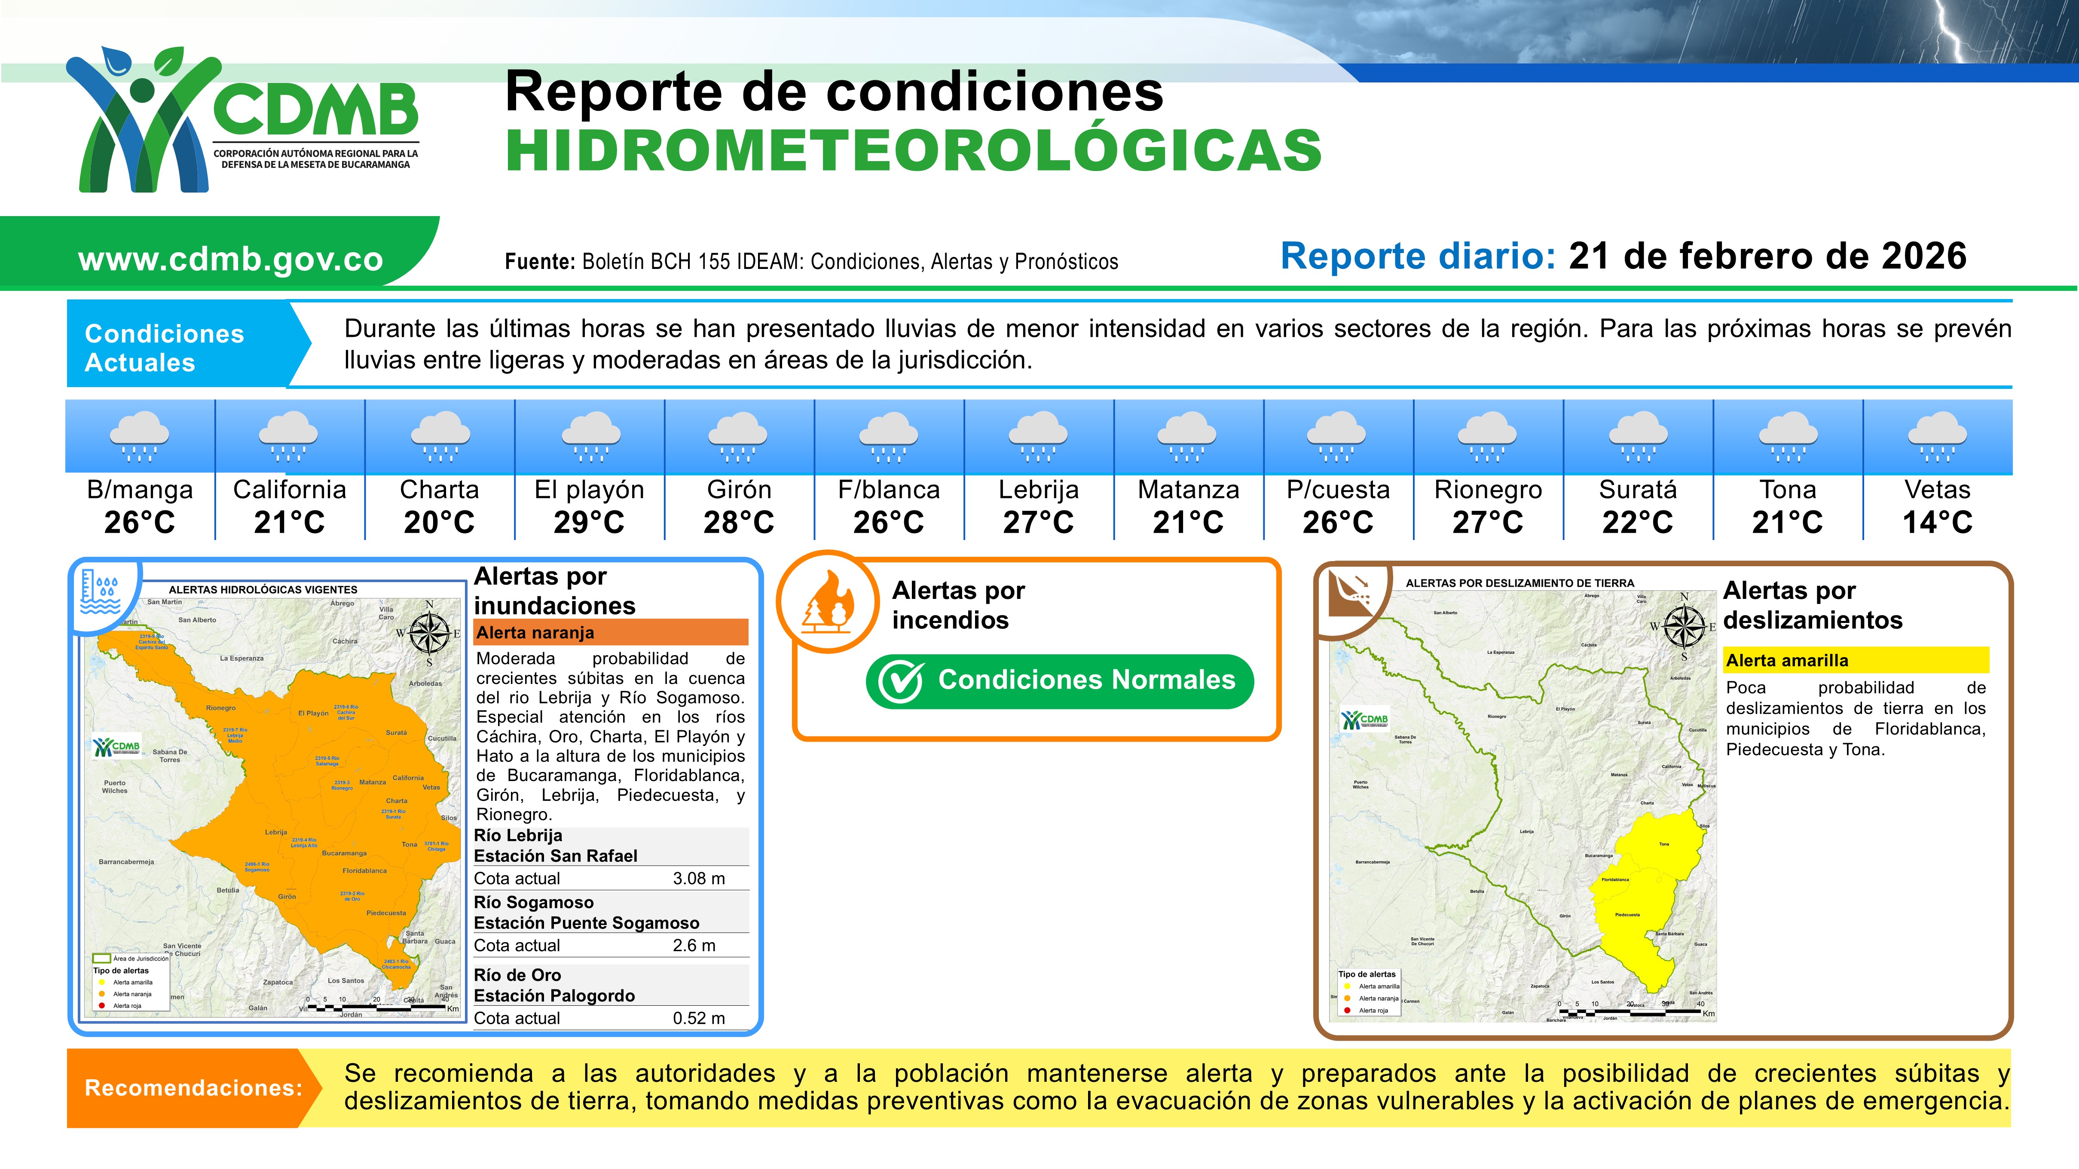Click the rain cloud above Girón
Viewport: 2079px width, 1169px height.
[738, 436]
